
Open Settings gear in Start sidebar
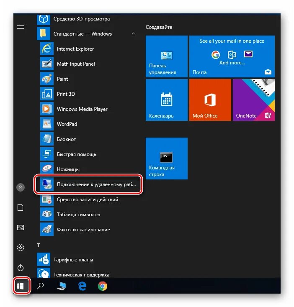pos(21,248)
